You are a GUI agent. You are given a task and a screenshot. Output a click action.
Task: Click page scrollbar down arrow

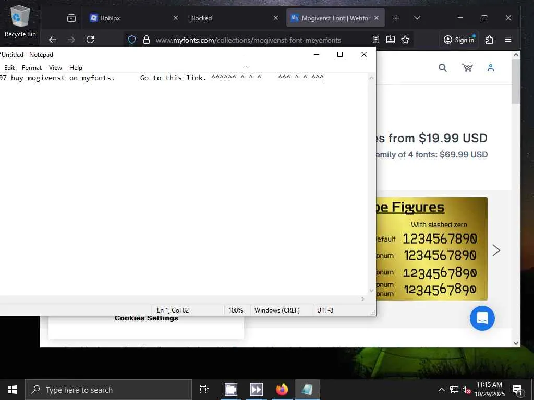point(516,343)
